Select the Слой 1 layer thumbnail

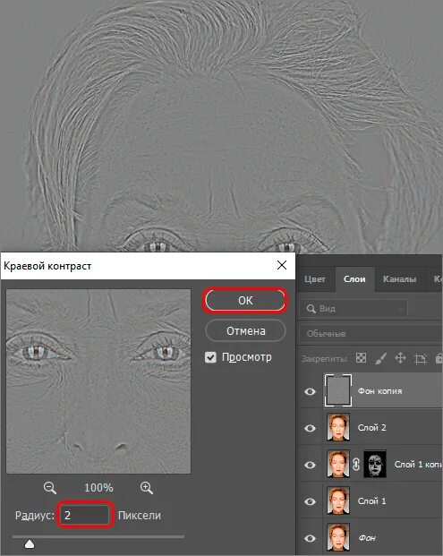(x=338, y=500)
